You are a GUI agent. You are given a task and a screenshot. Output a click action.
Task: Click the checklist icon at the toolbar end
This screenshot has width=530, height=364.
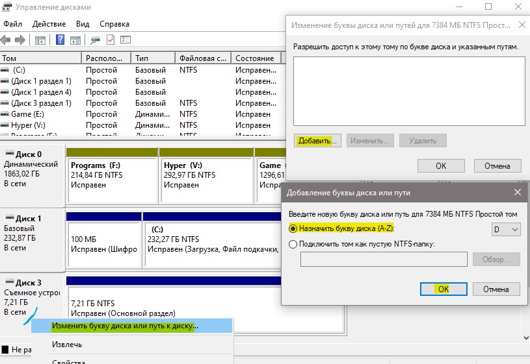click(125, 40)
